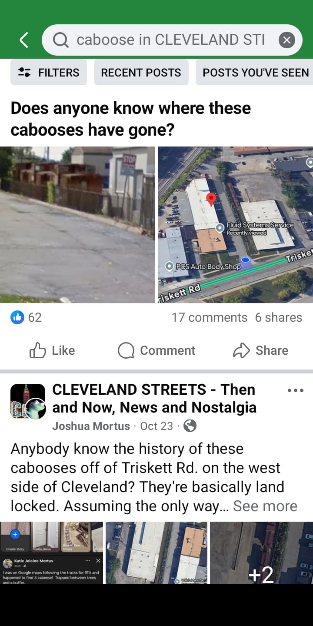Screen dimensions: 313x626
Task: View the 62 like reactions
Action: (26, 317)
